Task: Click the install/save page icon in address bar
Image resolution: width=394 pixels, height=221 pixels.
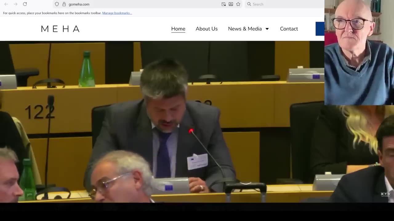Action: [x=231, y=4]
